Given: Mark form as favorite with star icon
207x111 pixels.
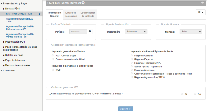Looking at the screenshot, I should (x=202, y=3).
